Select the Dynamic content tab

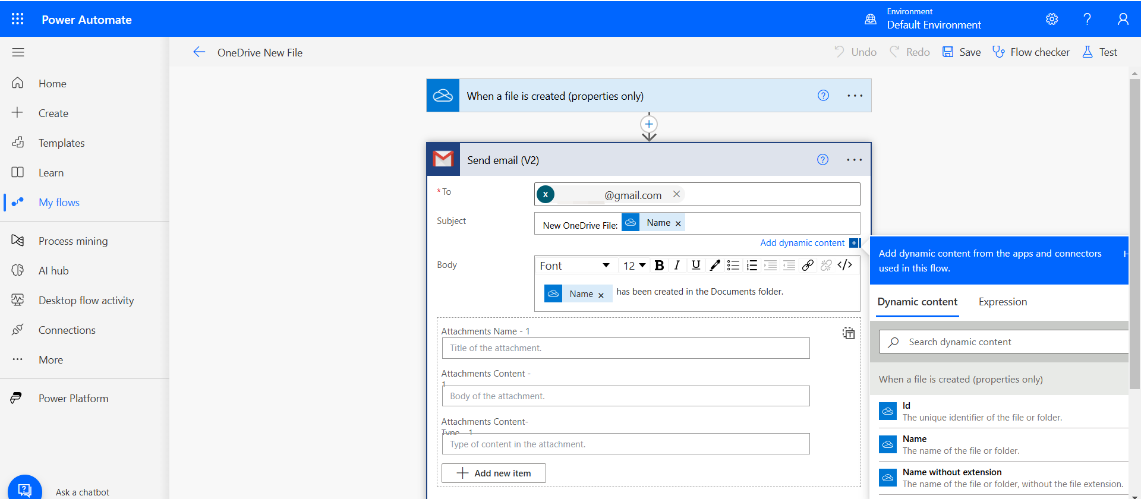(917, 302)
